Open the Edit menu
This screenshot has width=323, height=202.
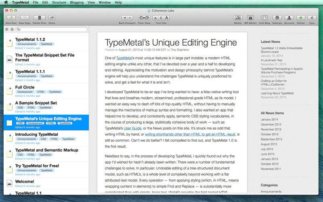point(45,2)
